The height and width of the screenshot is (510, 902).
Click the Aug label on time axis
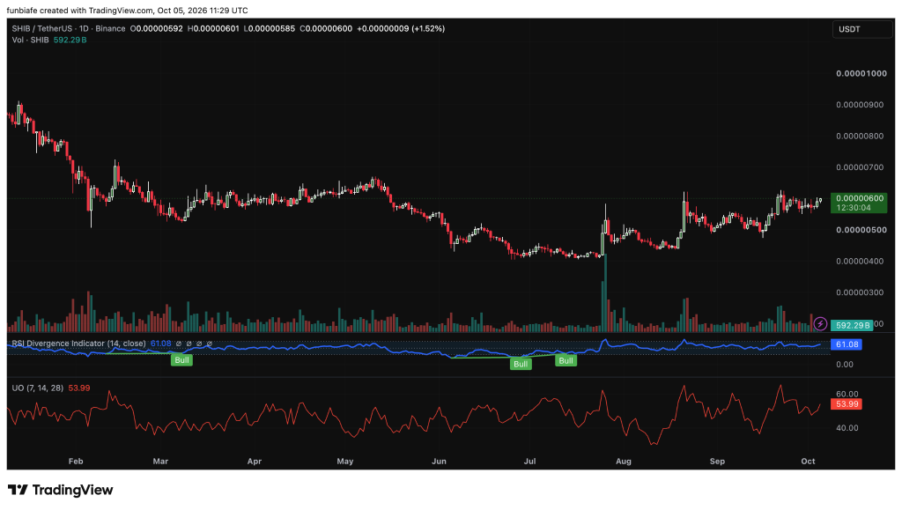tap(624, 462)
